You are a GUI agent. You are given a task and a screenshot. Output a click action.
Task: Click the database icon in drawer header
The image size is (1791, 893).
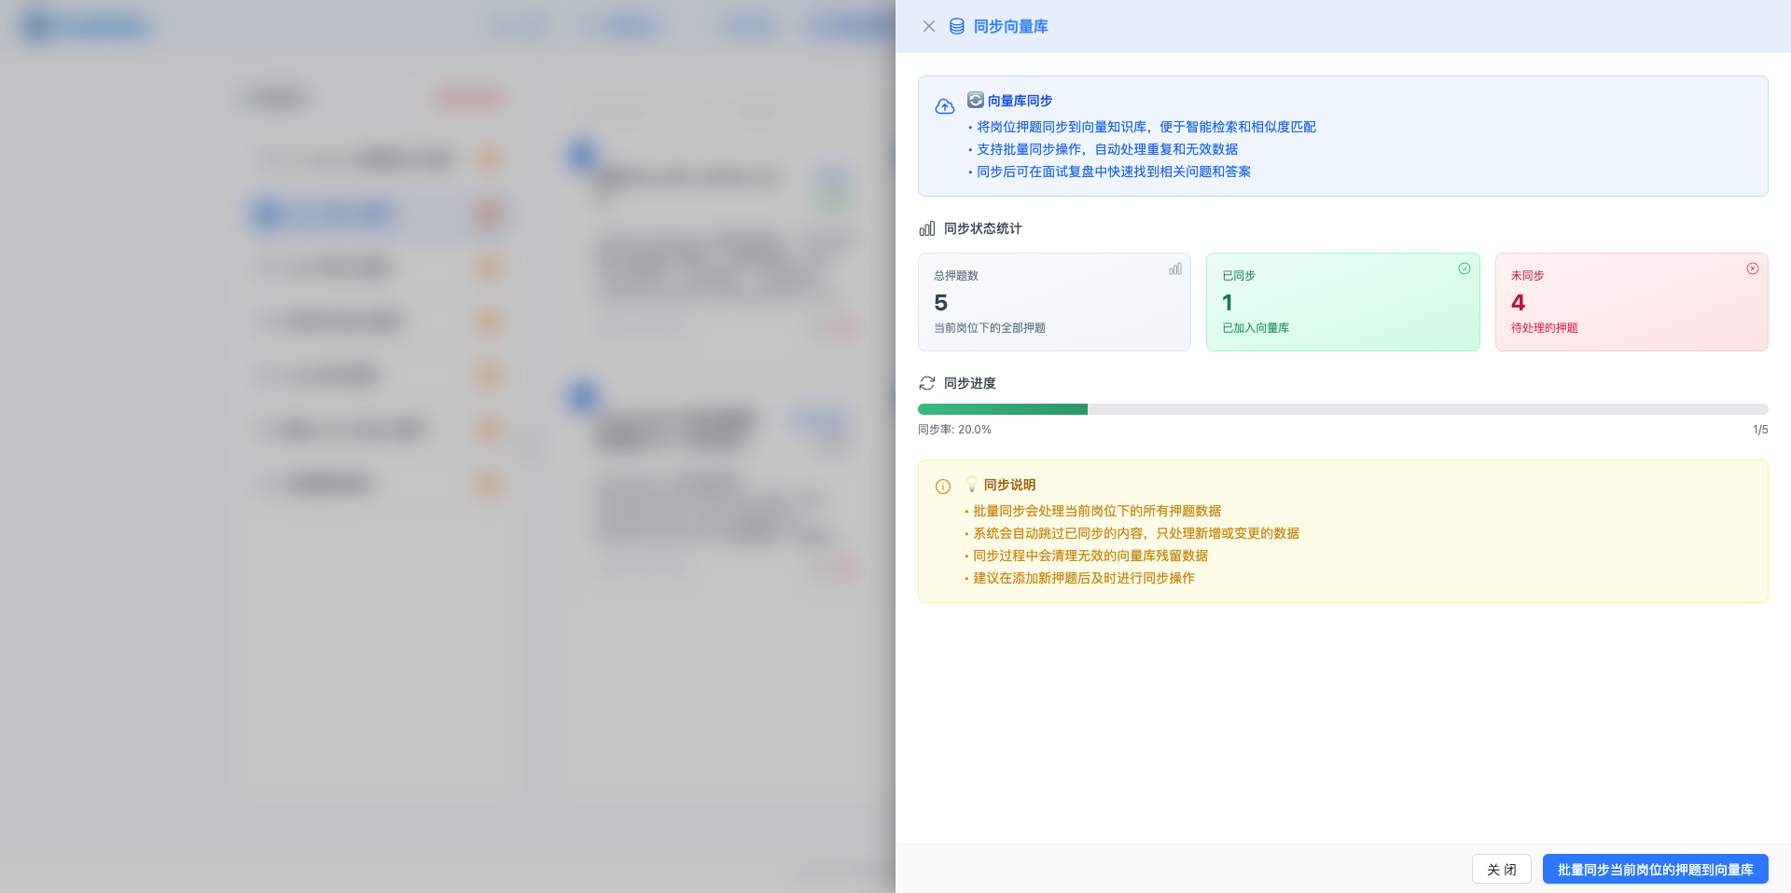[956, 26]
